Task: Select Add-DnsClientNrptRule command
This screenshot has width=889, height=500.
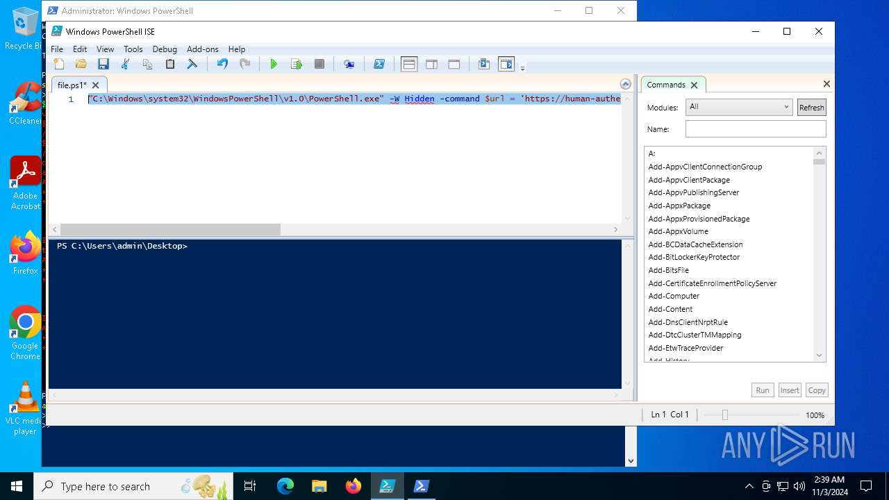Action: point(688,322)
